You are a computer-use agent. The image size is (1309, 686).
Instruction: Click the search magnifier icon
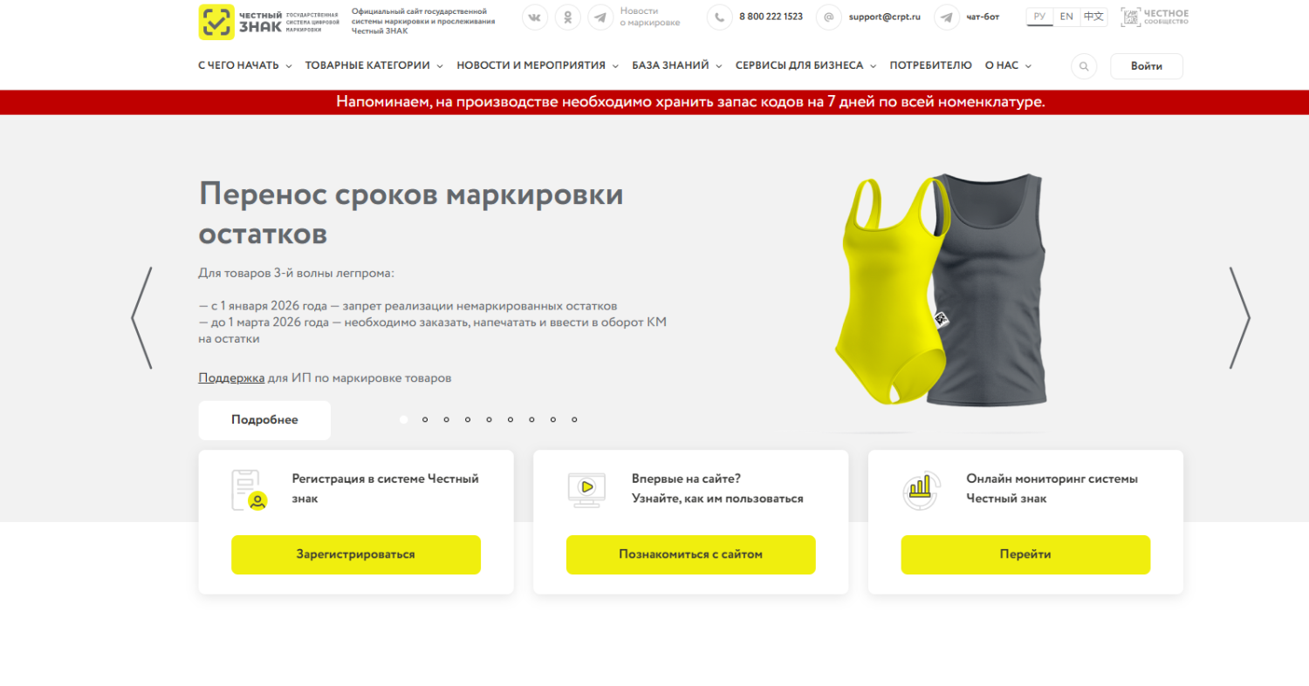1084,66
